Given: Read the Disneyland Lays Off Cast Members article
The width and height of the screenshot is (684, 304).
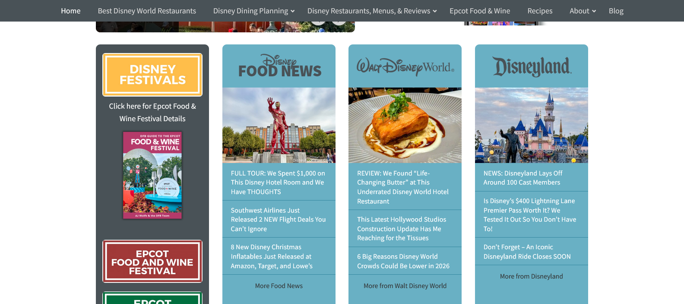Looking at the screenshot, I should point(522,178).
